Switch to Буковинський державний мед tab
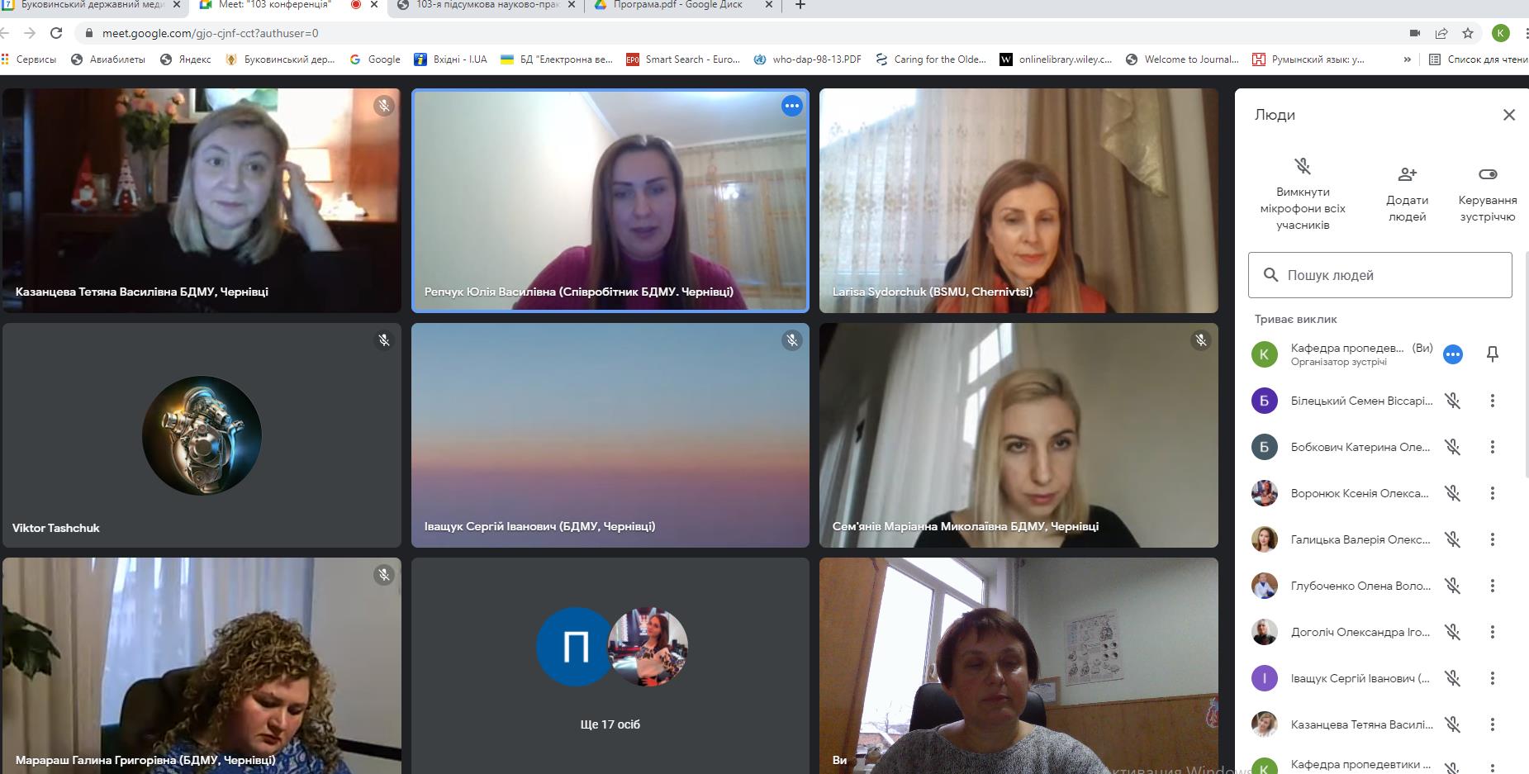Image resolution: width=1529 pixels, height=774 pixels. (x=93, y=5)
